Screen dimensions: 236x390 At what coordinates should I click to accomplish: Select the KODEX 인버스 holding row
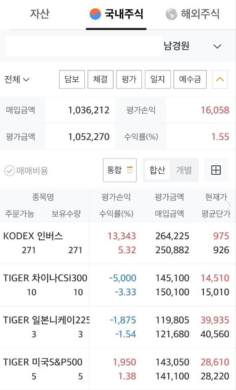point(118,243)
